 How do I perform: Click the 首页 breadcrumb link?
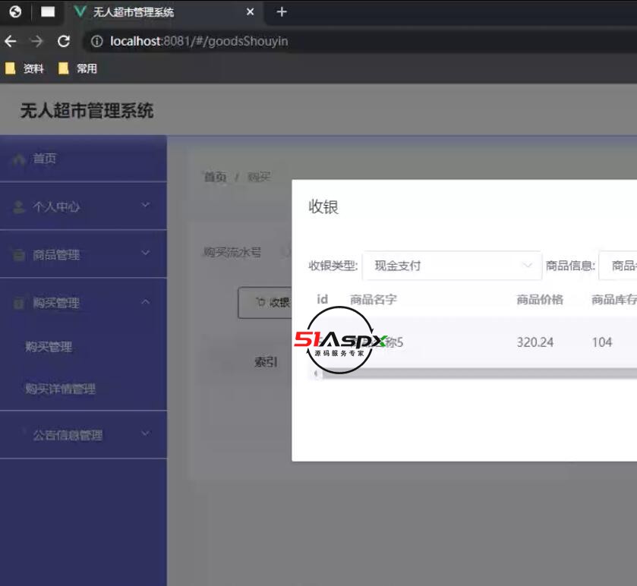point(214,177)
